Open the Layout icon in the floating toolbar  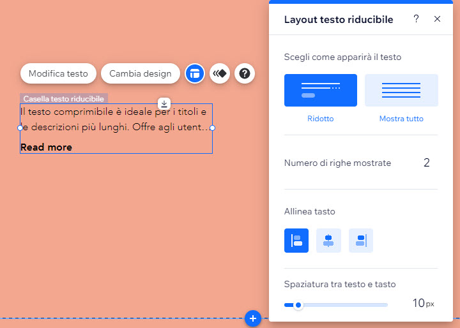[195, 73]
